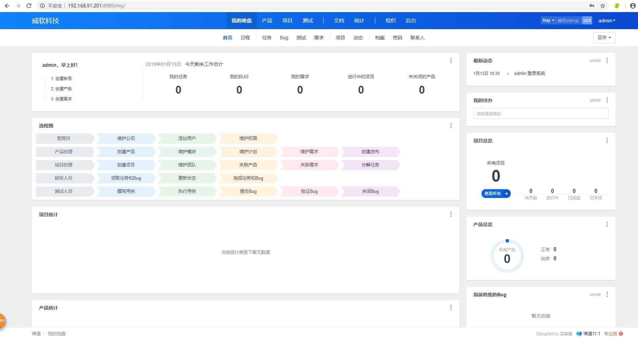Viewport: 638px width, 339px height.
Task: Select the 任务 sub-navigation item
Action: pos(267,38)
